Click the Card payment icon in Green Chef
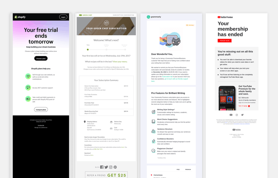Viewport: 278px width, 178px height. click(x=111, y=128)
